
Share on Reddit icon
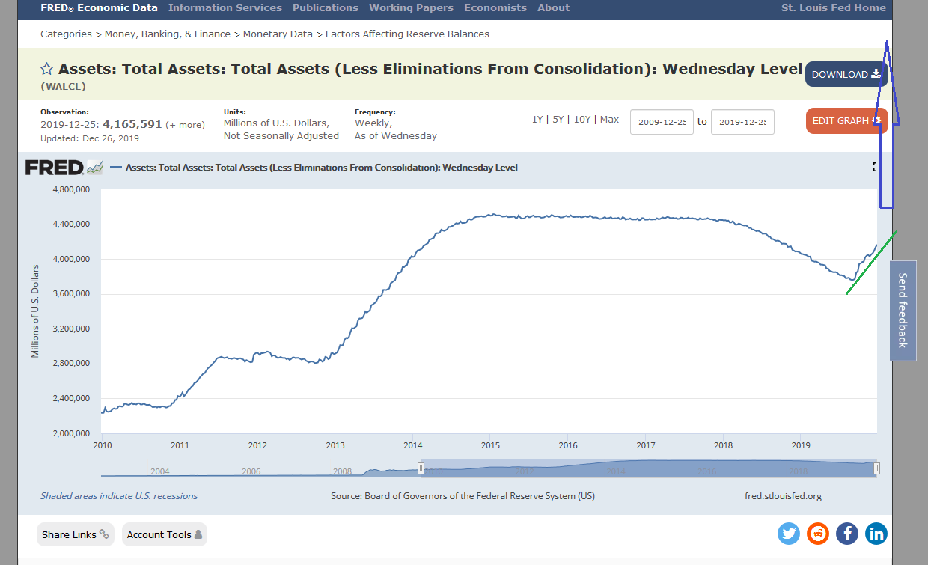pyautogui.click(x=818, y=534)
